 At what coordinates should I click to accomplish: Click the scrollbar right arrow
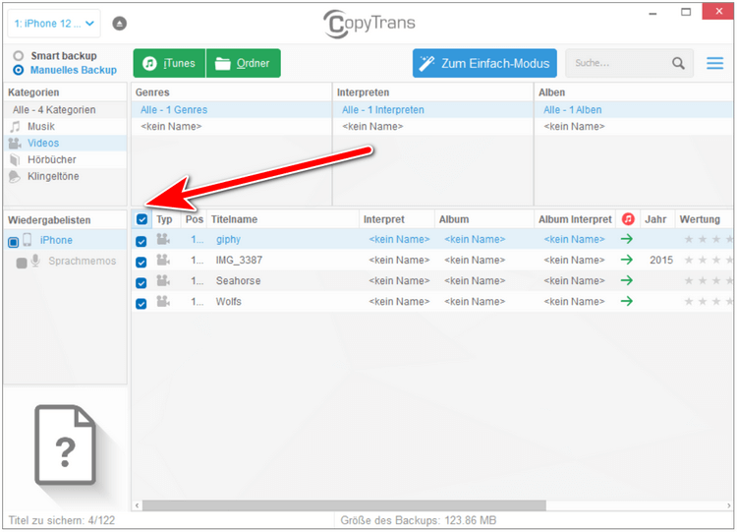click(x=728, y=505)
